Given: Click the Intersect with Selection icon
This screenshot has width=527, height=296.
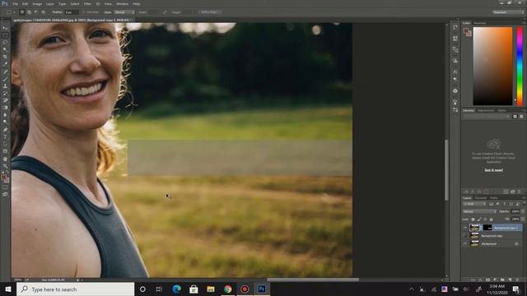Looking at the screenshot, I should click(44, 12).
